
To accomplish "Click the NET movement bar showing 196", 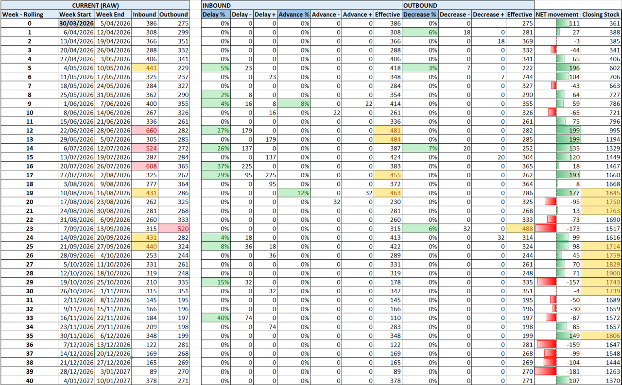I will point(568,67).
